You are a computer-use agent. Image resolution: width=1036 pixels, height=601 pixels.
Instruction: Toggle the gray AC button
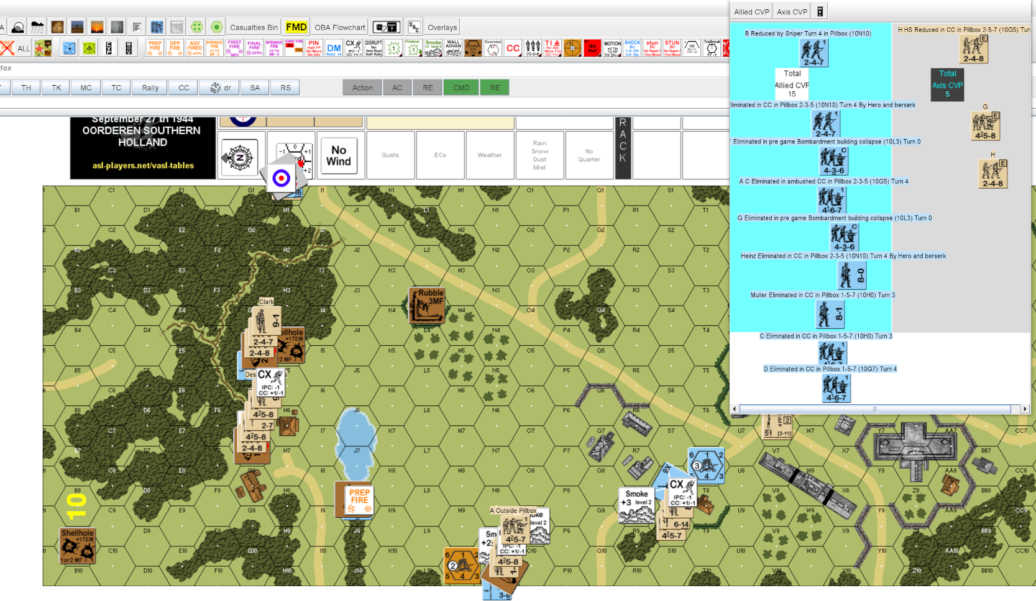397,88
